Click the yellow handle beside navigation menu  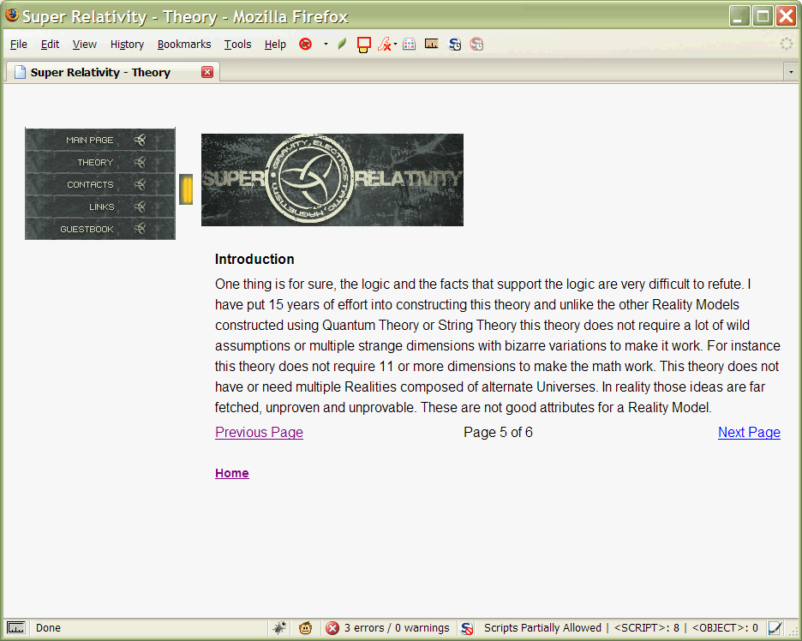point(186,189)
